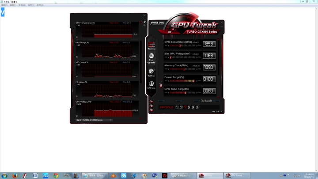The width and height of the screenshot is (318, 179).
Task: Select profile slot 1
Action: (177, 107)
